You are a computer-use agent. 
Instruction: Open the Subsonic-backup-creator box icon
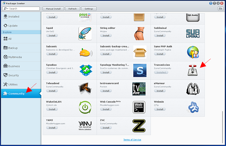click(140, 52)
